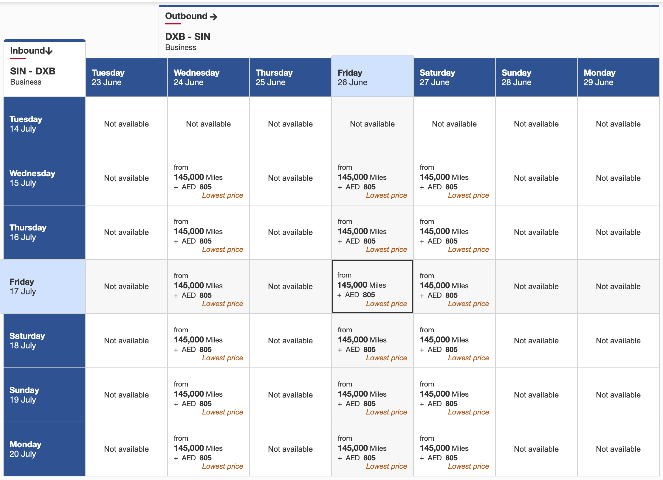Choose fare for 24 June and 15 July
Screen dimensions: 663x480
208,178
